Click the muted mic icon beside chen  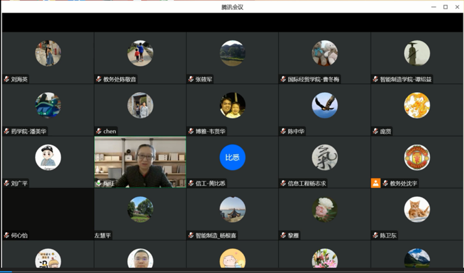(x=98, y=131)
